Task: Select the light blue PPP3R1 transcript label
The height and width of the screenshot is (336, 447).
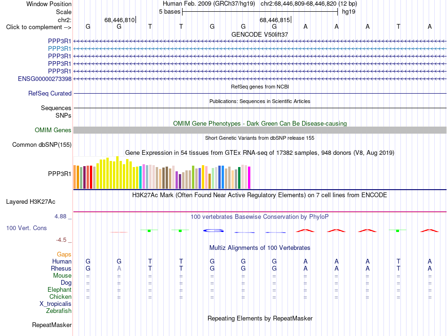Action: coord(59,49)
